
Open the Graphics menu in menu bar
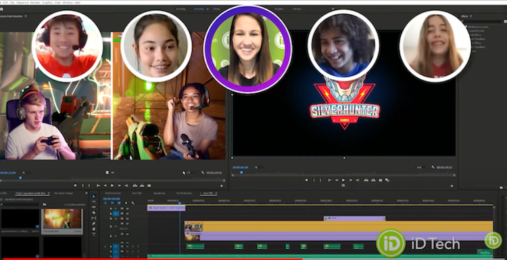(47, 3)
